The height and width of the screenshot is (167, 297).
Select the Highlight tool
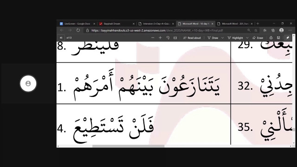click(x=235, y=38)
